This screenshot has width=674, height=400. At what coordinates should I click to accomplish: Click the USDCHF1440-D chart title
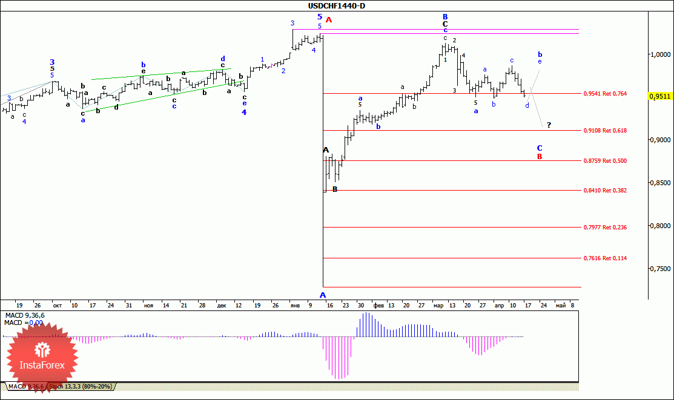[x=337, y=5]
